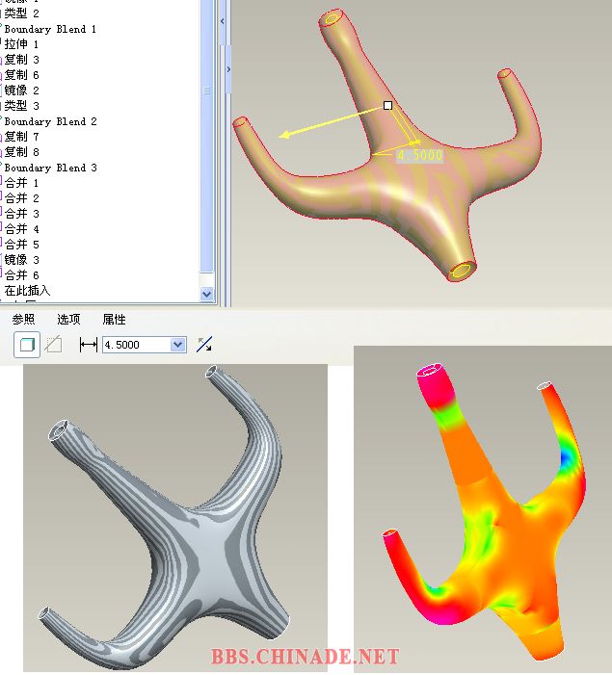This screenshot has width=612, height=675.
Task: Select 镜像 3 feature
Action: coord(21,260)
